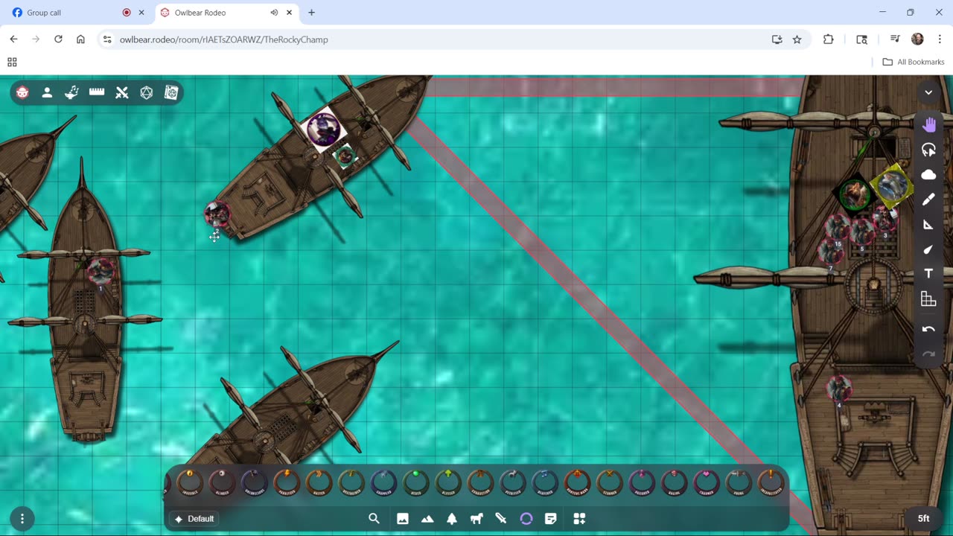The image size is (953, 536).
Task: Open the players panel
Action: pyautogui.click(x=47, y=92)
